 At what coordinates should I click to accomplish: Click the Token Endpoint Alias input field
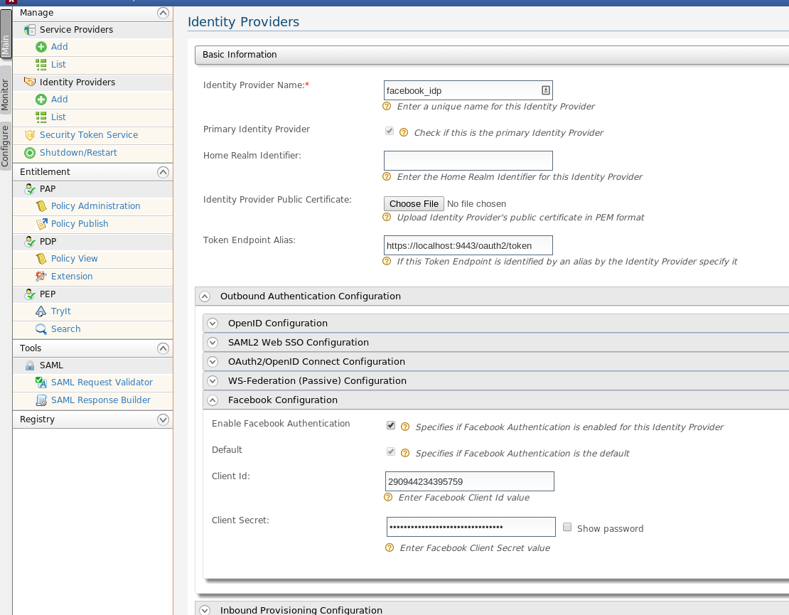tap(468, 245)
